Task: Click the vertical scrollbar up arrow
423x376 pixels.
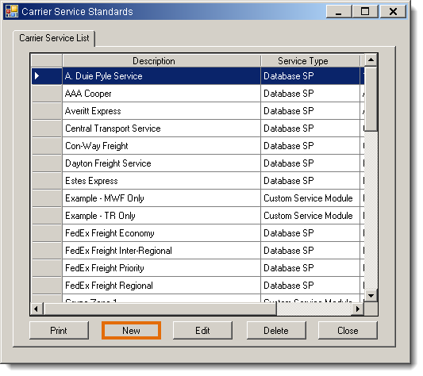Action: point(371,59)
